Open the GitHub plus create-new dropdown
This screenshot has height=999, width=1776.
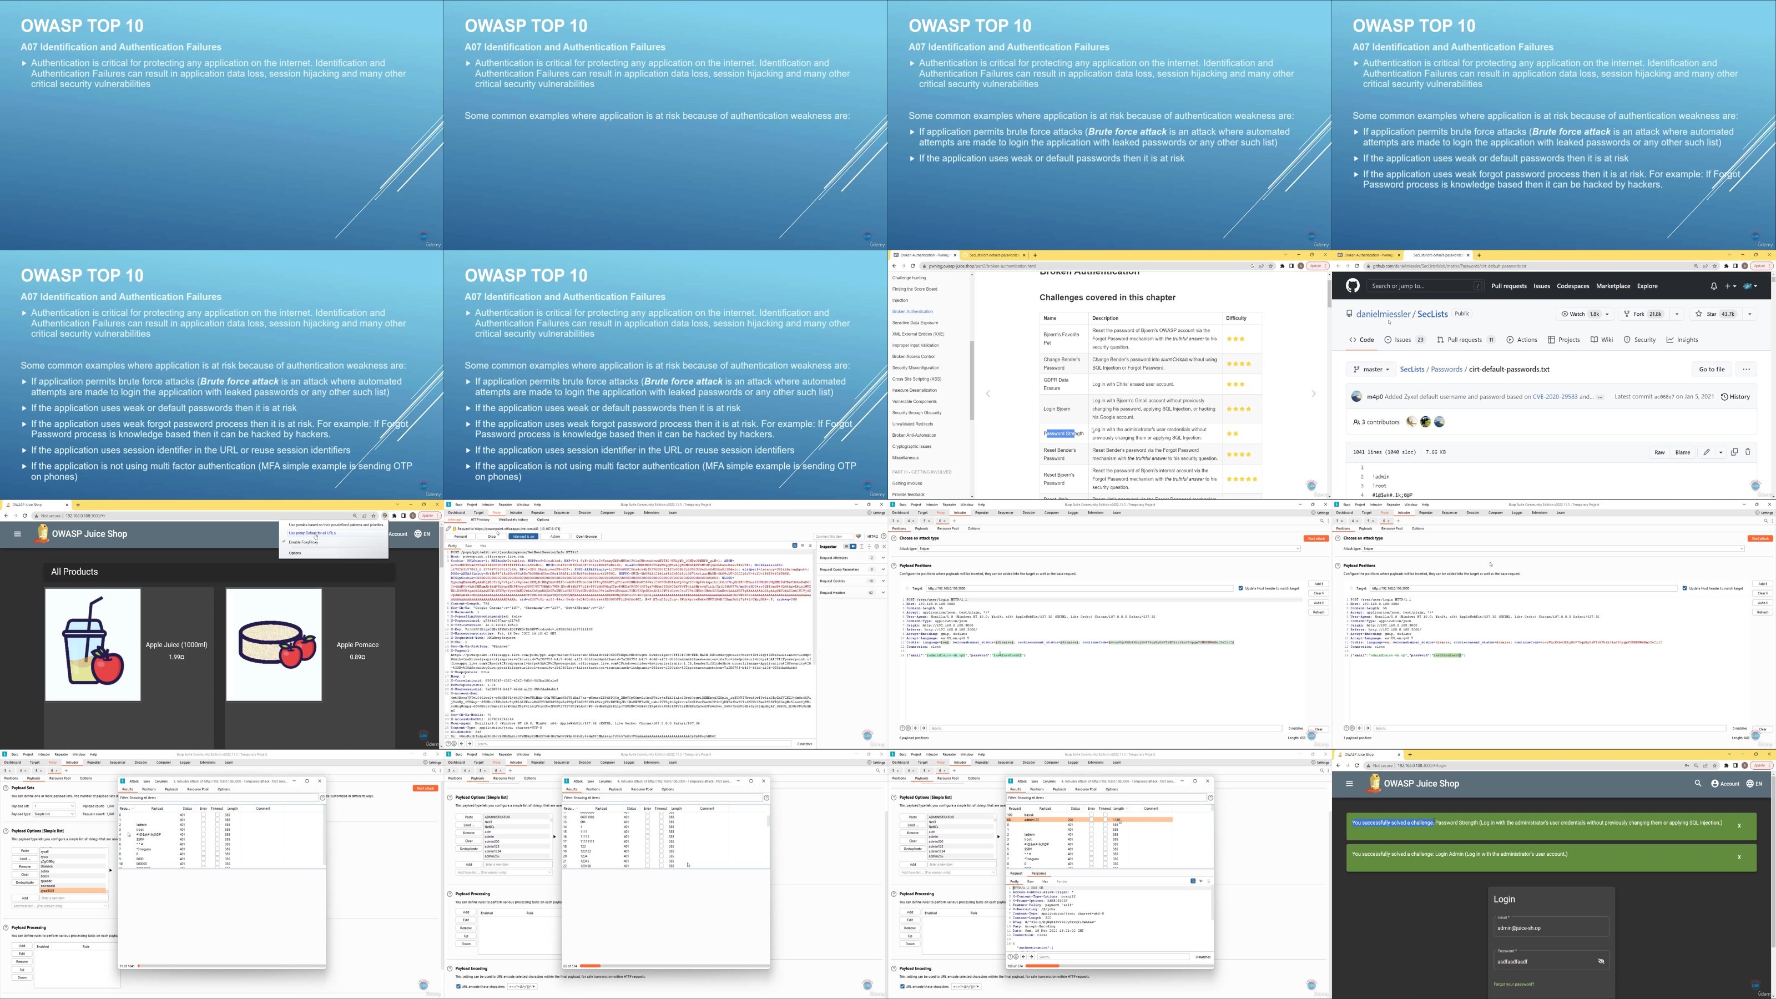(x=1731, y=286)
